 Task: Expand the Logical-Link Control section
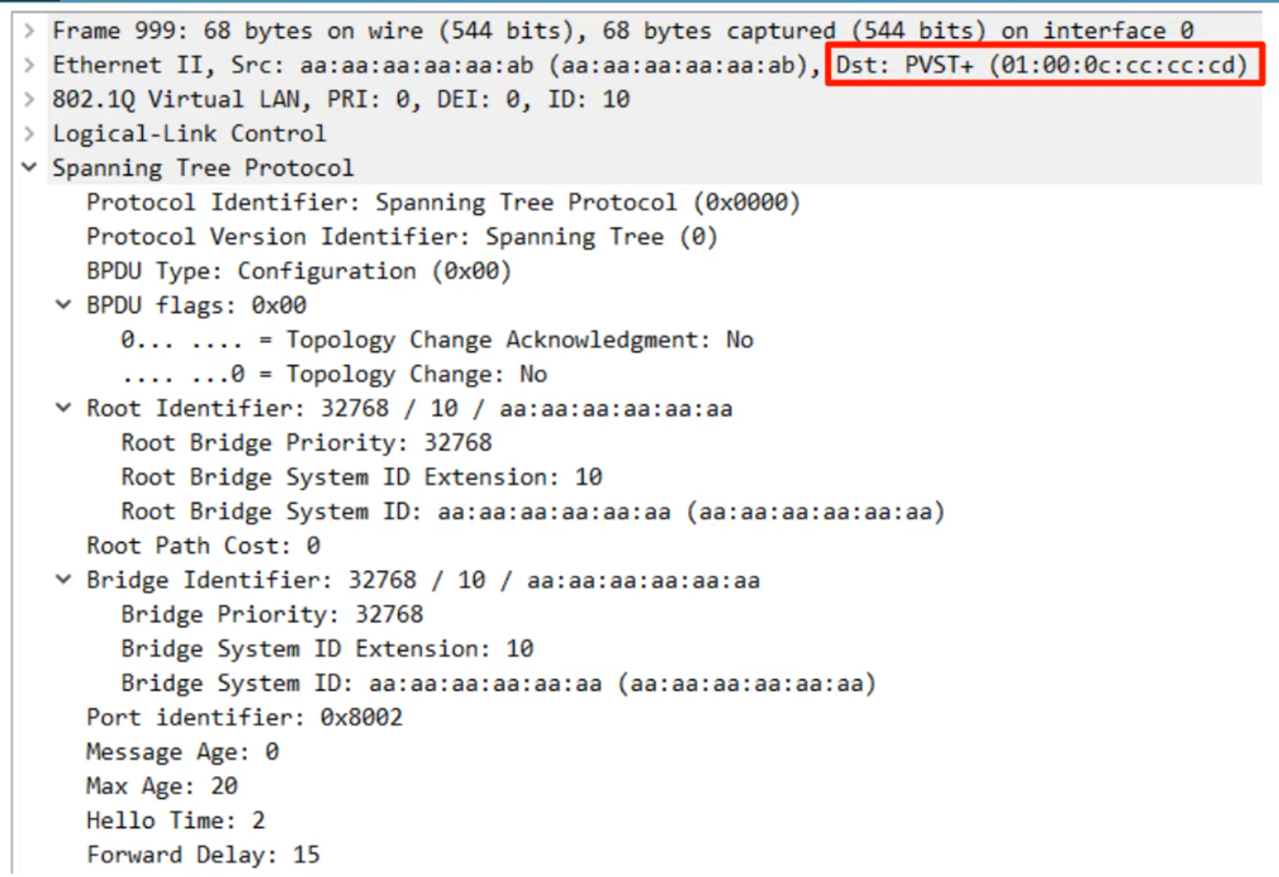tap(29, 134)
